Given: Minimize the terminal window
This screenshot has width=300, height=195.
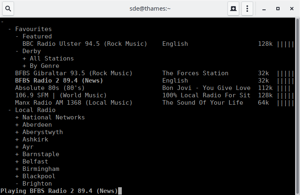Looking at the screenshot, I should 264,9.
